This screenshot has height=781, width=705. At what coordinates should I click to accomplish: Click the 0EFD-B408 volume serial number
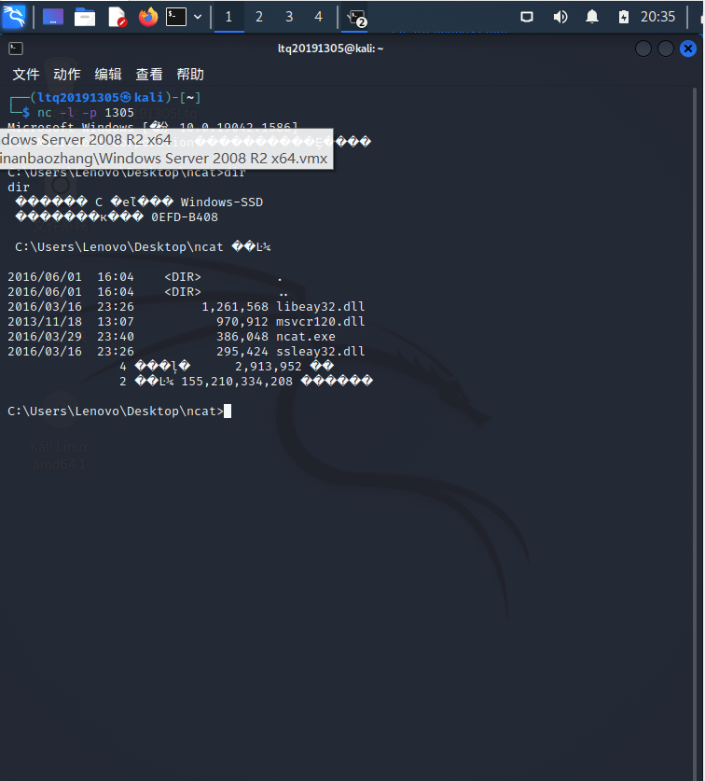(185, 217)
